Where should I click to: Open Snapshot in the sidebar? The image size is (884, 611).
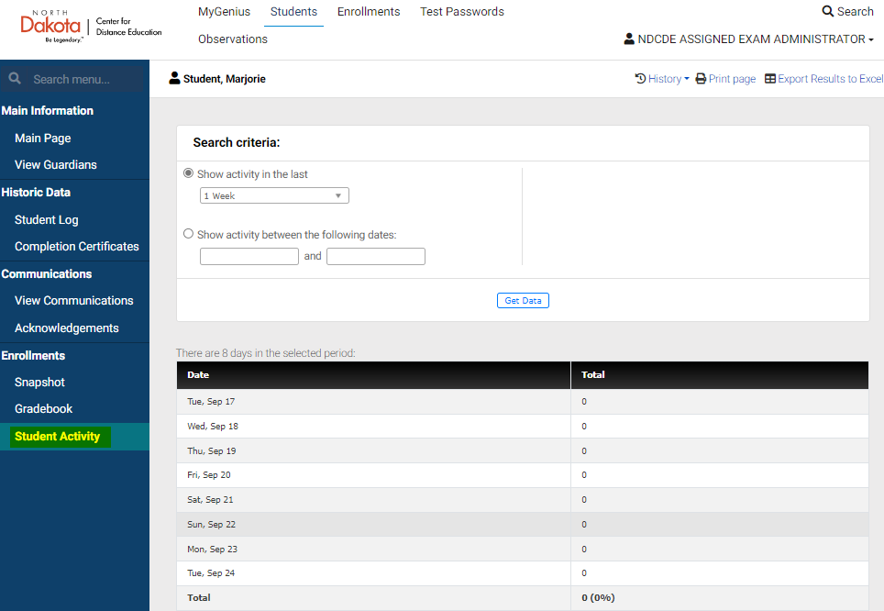pyautogui.click(x=39, y=382)
